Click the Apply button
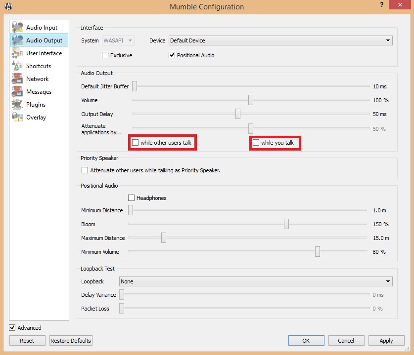This screenshot has width=414, height=355. [386, 341]
